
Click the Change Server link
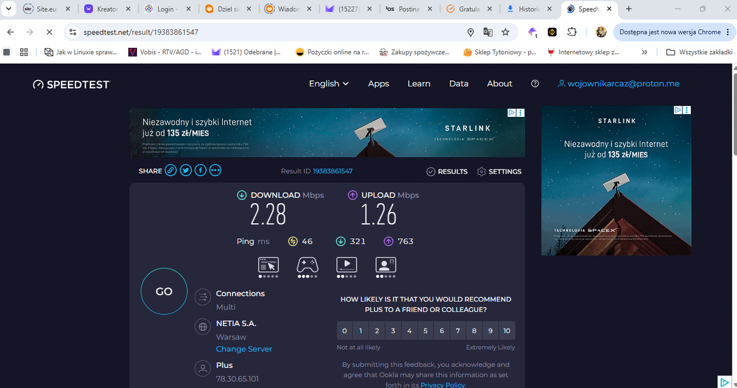[244, 349]
